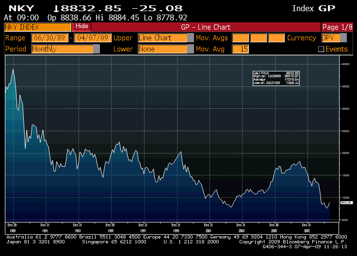Click the Lo 8778.92 low price text
Image resolution: width=357 pixels, height=256 pixels.
tap(165, 17)
